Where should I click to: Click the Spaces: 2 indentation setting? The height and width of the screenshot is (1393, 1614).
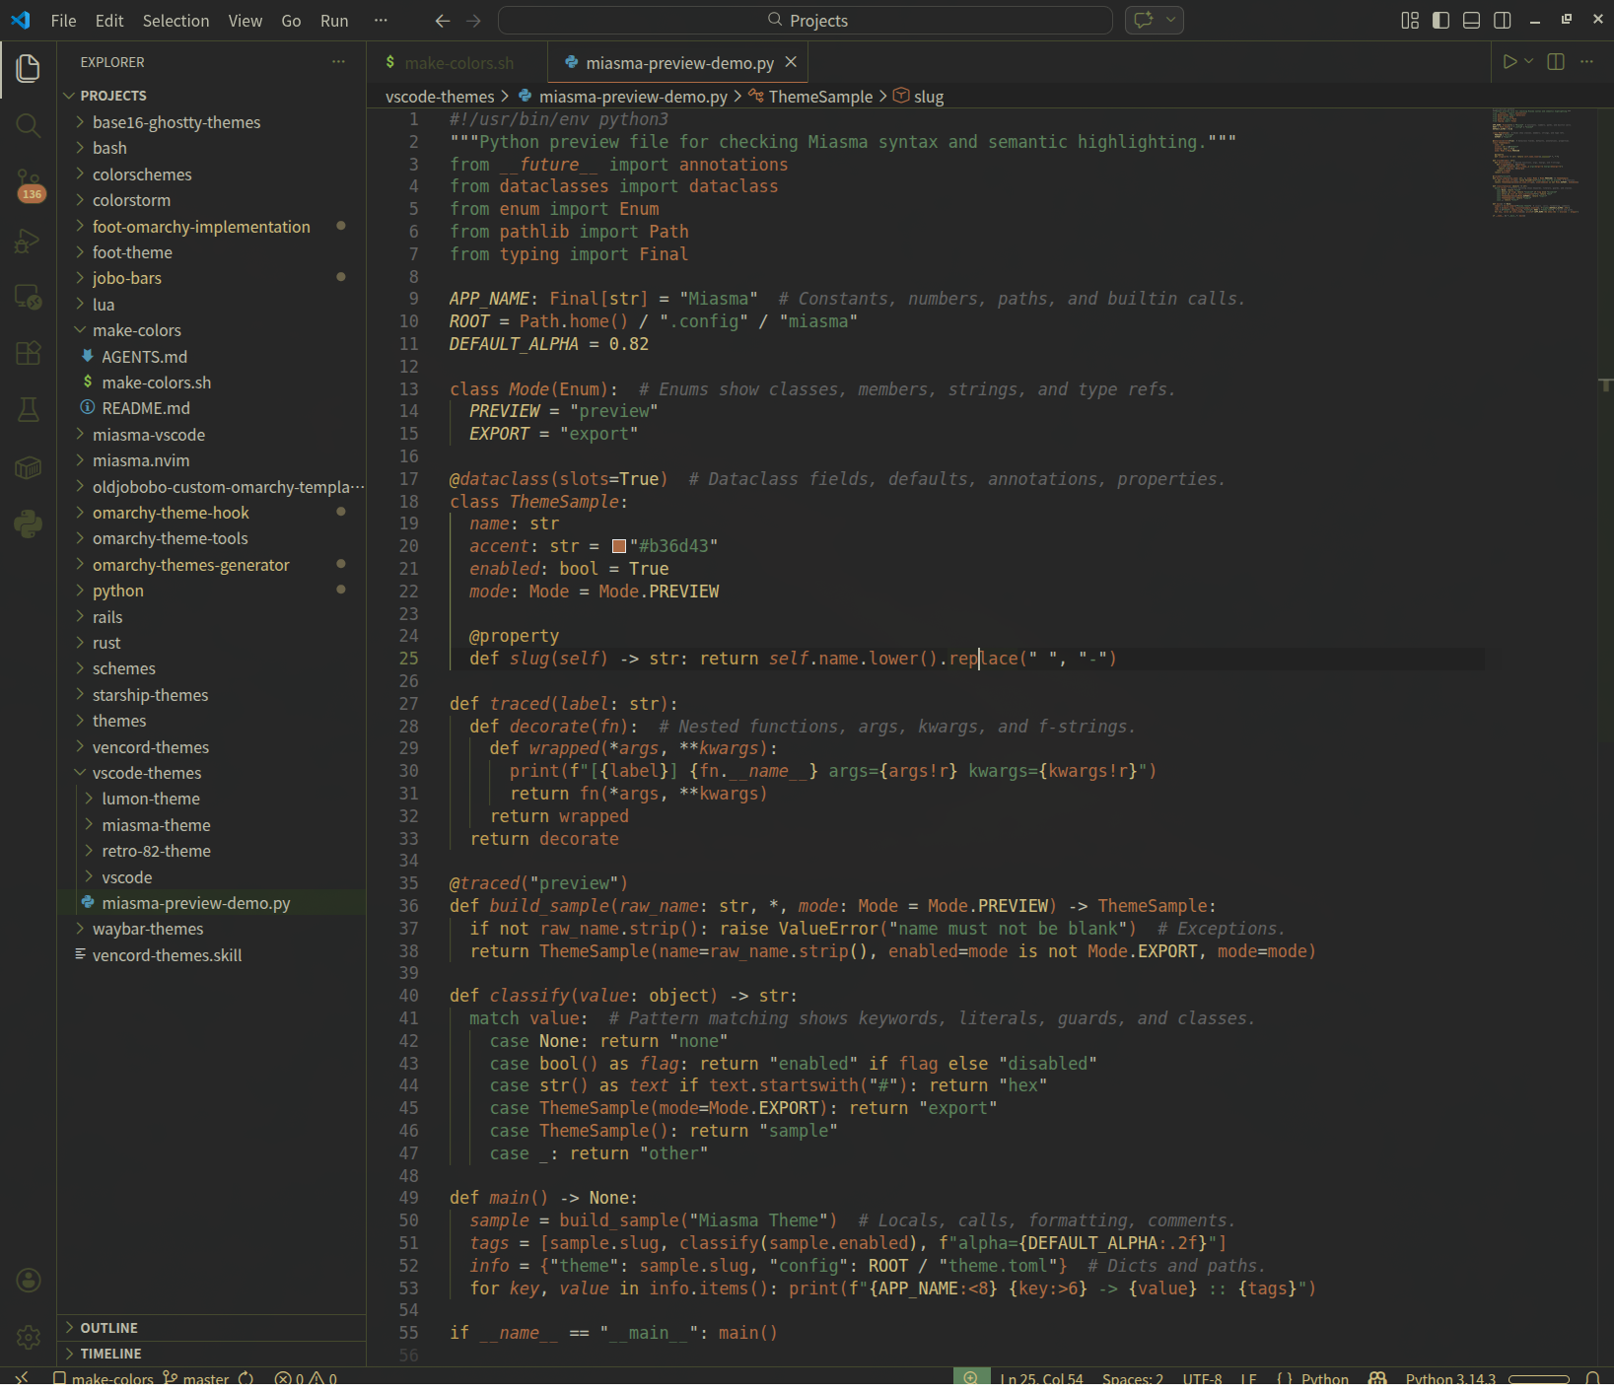click(1133, 1378)
